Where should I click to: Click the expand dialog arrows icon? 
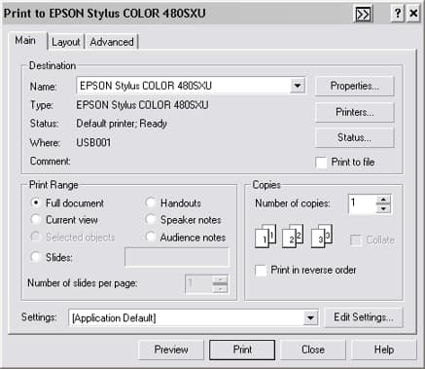(363, 15)
